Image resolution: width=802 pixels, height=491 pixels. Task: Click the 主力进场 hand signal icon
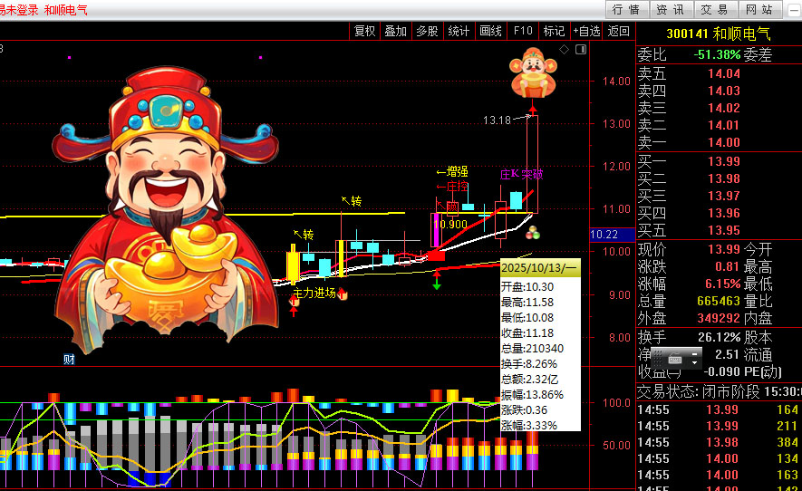[x=343, y=295]
